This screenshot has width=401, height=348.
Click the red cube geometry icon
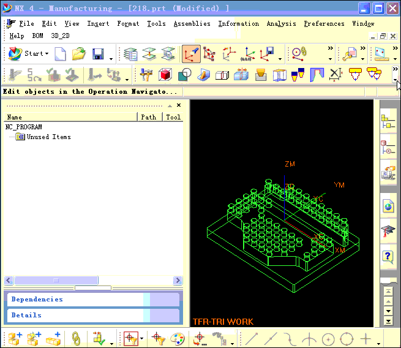pyautogui.click(x=165, y=75)
